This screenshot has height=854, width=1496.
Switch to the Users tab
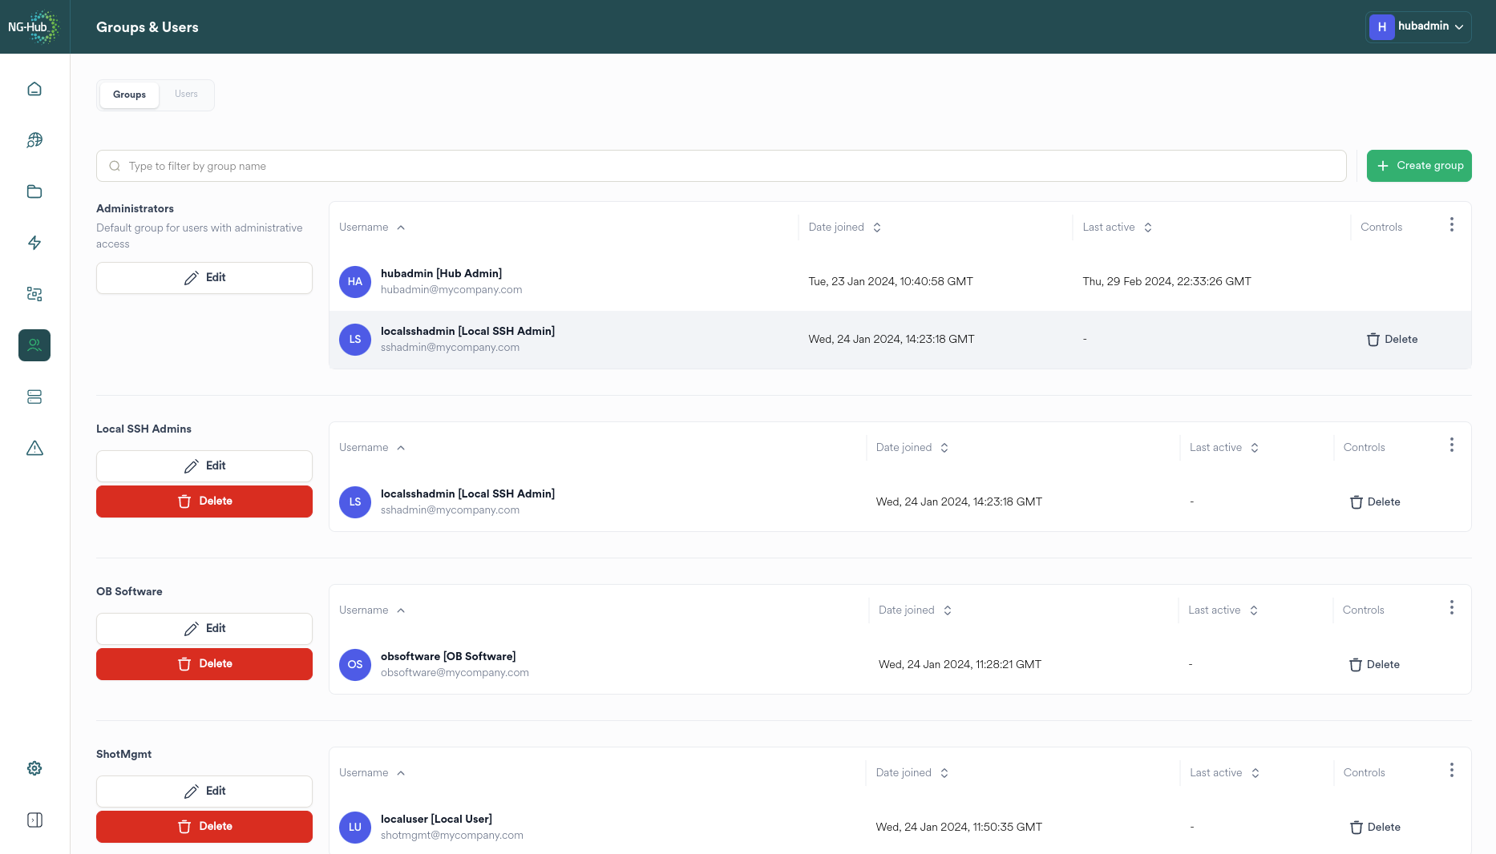pyautogui.click(x=186, y=94)
